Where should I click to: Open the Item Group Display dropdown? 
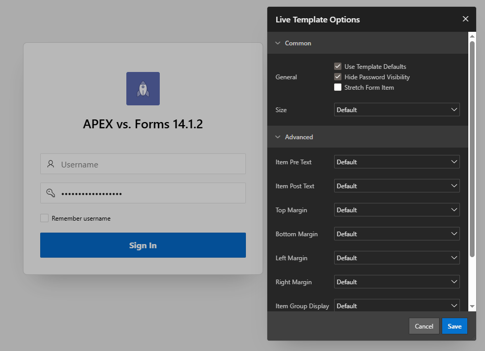coord(397,306)
